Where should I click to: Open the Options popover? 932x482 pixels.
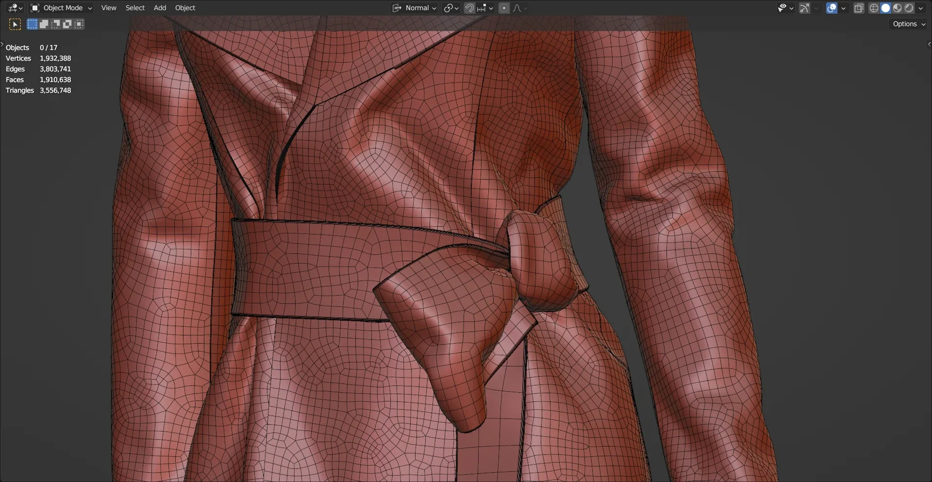click(908, 24)
